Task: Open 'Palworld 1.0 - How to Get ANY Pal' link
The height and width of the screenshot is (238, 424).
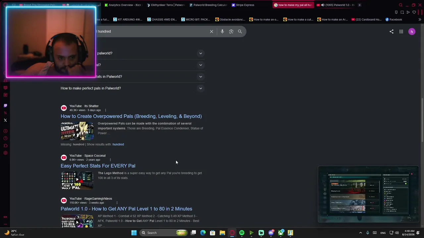Action: (x=126, y=209)
